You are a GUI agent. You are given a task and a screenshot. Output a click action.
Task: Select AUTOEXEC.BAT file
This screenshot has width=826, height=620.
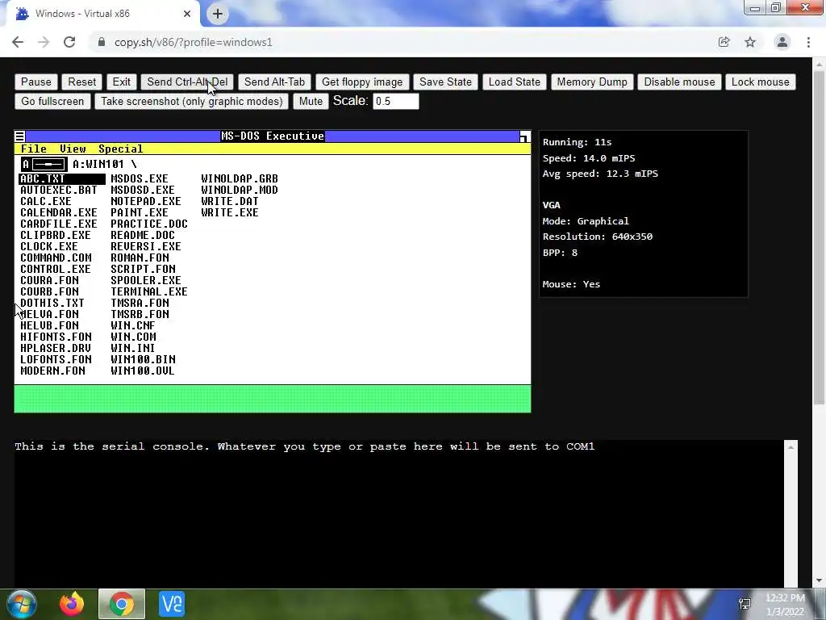58,190
